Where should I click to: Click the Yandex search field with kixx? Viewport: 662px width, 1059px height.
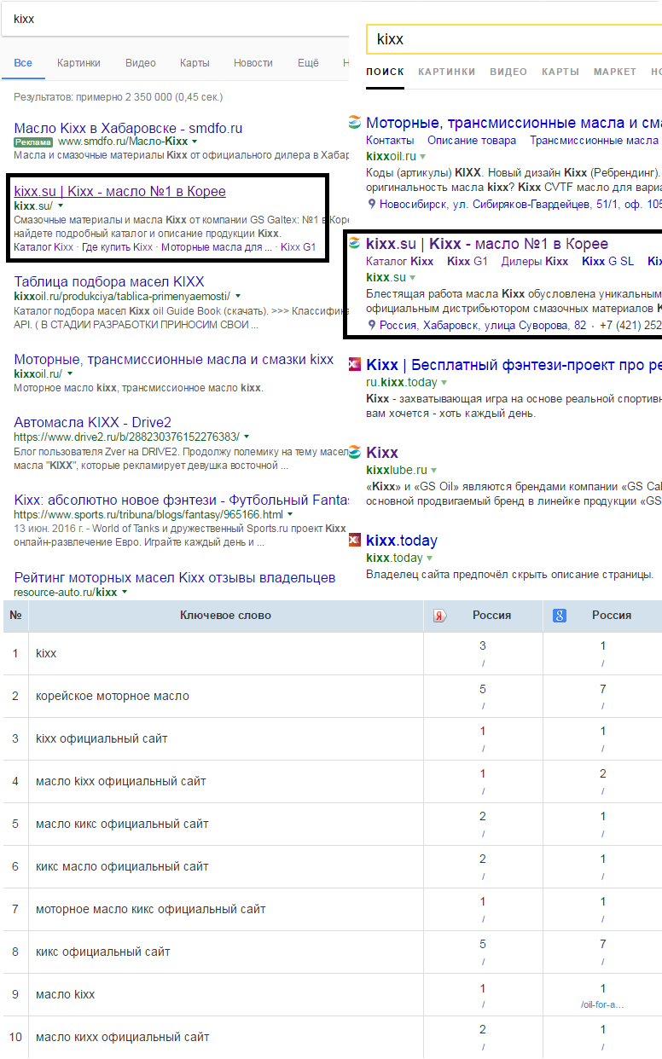(514, 39)
